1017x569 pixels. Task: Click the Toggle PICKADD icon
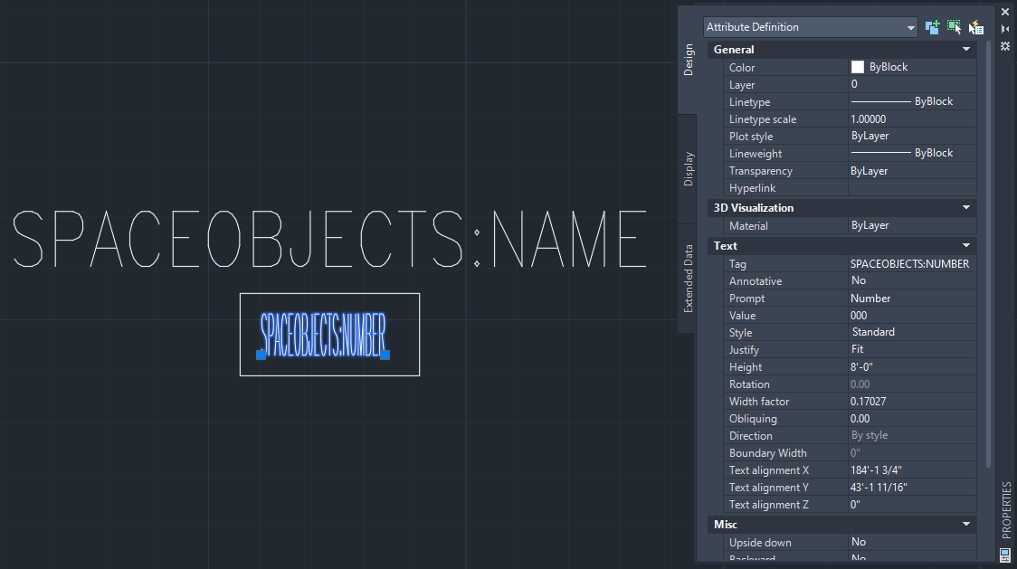point(932,26)
